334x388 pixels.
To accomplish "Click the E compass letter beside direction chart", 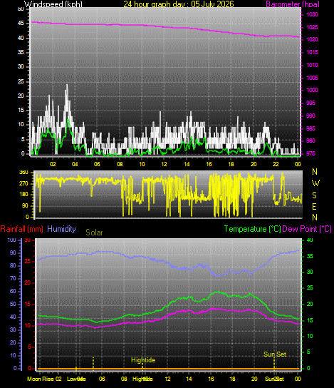I will pos(314,207).
